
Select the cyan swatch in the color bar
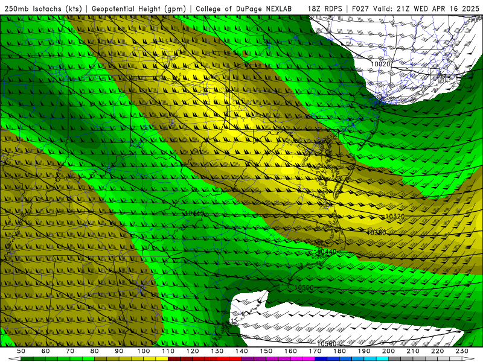pyautogui.click(x=382, y=358)
